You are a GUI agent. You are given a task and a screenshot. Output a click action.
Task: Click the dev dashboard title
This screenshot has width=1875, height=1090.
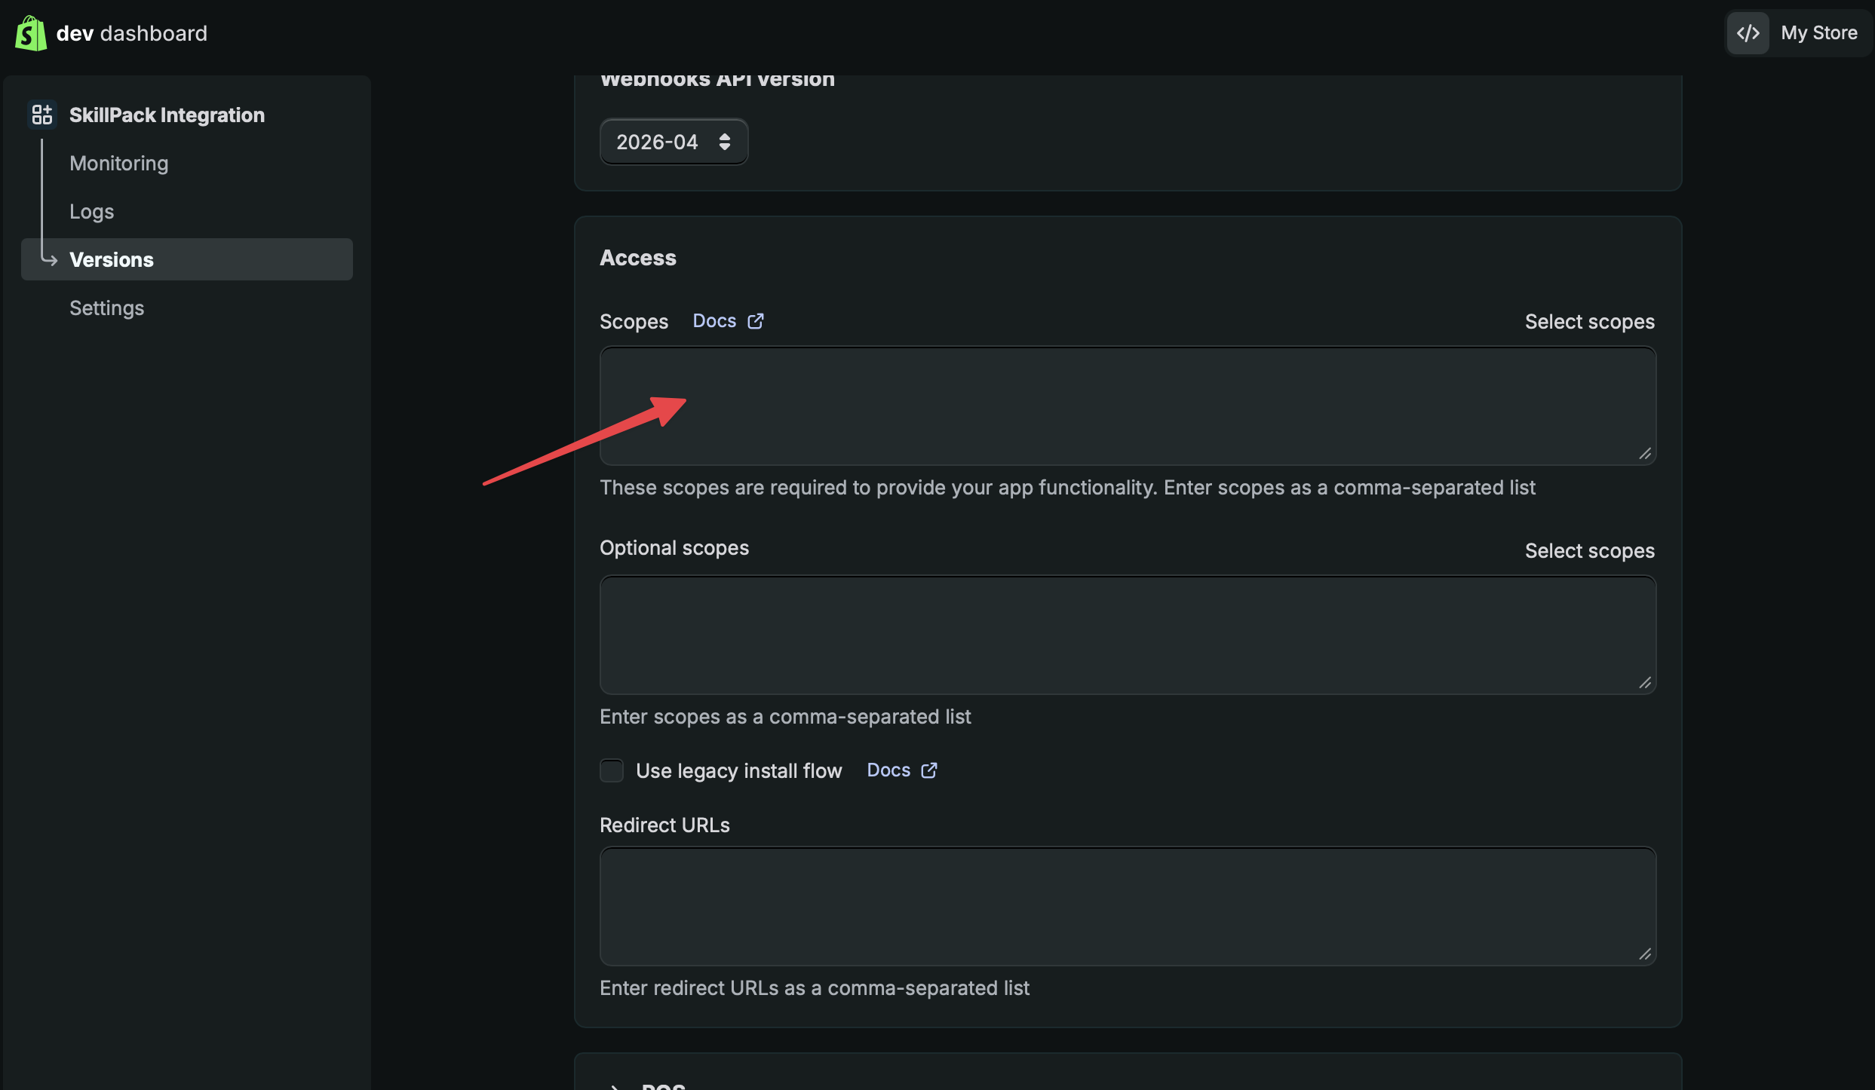point(132,33)
